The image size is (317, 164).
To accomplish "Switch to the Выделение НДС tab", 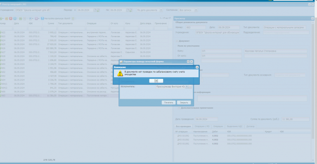I will click(234, 126).
